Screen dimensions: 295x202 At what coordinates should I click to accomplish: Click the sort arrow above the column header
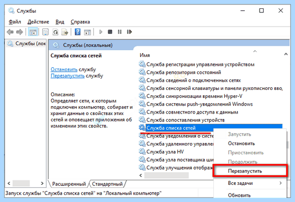click(x=255, y=51)
